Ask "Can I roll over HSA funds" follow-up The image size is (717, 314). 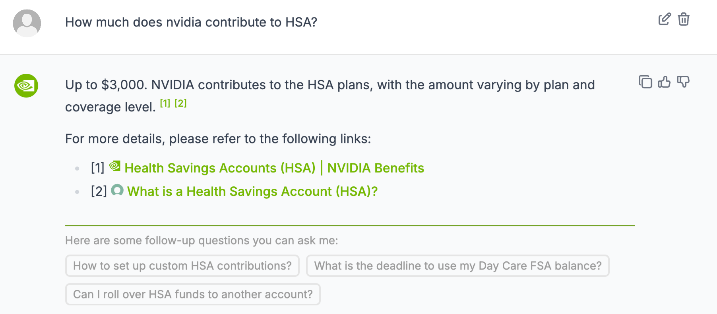[193, 294]
